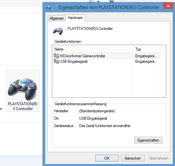Confirm with the OK button
Viewport: 175px width, 166px height.
coord(107,158)
